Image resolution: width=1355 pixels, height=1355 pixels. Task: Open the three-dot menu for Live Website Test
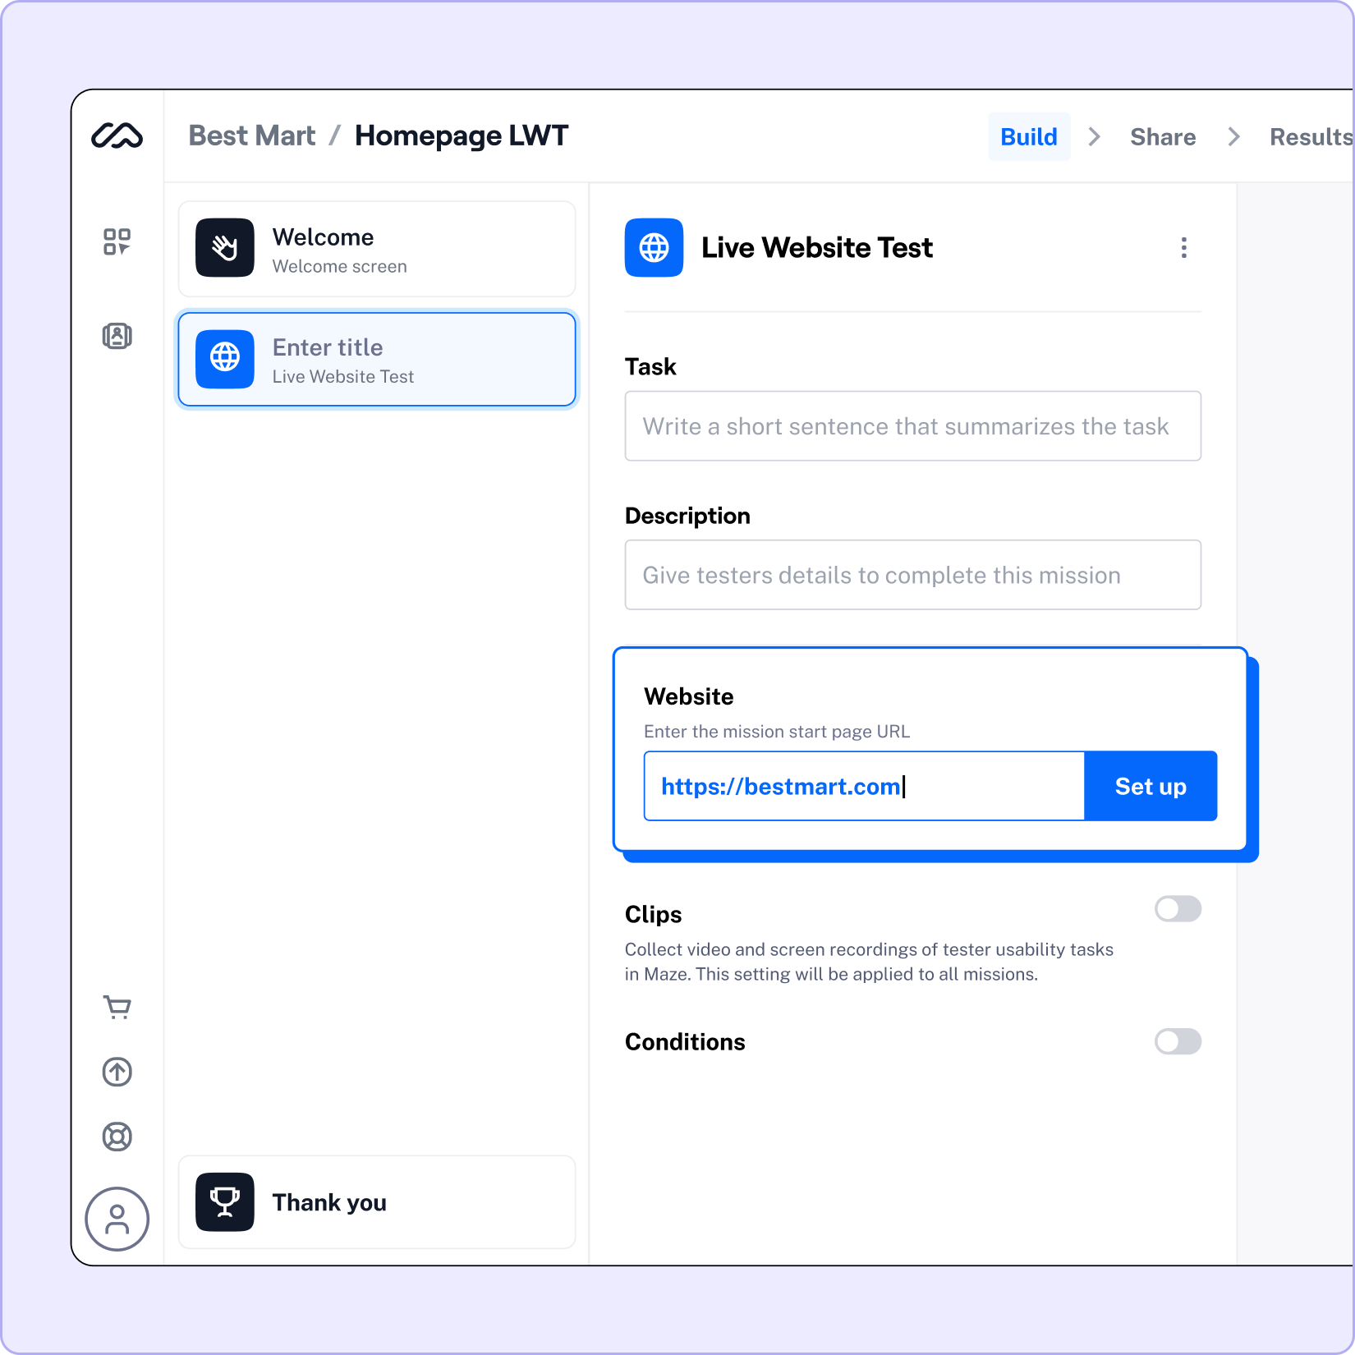(1183, 248)
